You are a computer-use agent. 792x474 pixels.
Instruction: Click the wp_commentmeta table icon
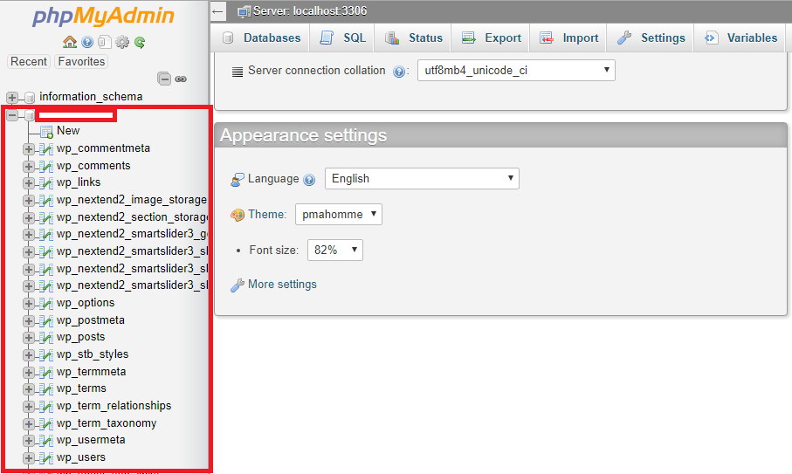click(x=46, y=149)
